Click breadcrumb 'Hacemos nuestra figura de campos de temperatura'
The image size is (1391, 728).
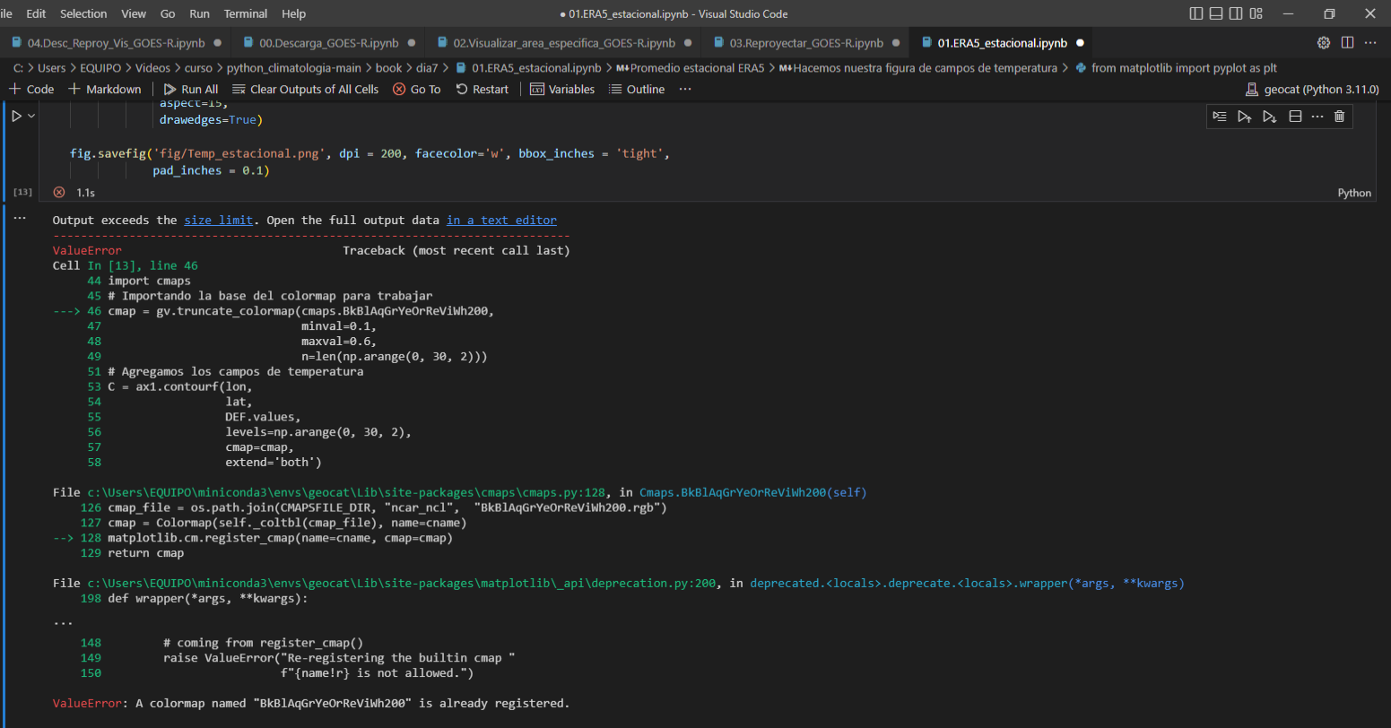tap(919, 67)
